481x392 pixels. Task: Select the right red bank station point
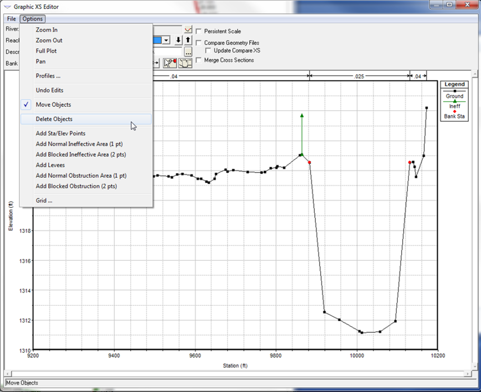410,162
